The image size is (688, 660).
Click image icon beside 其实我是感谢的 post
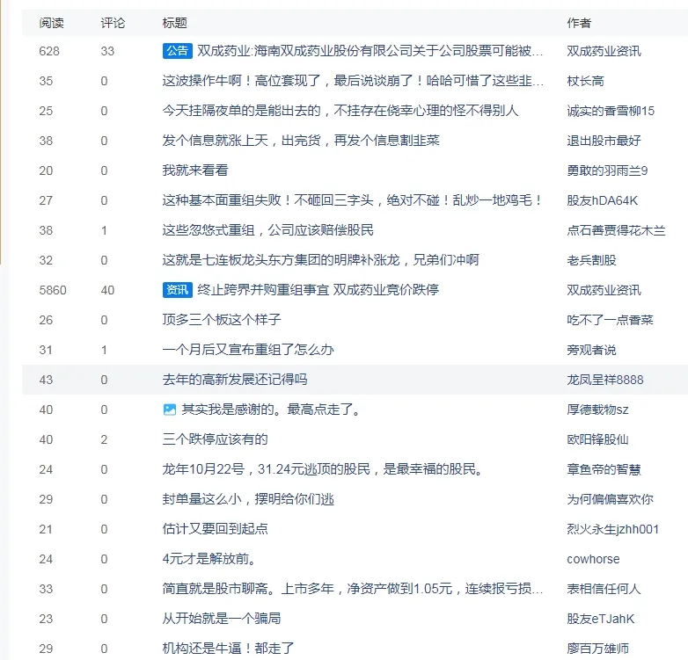170,410
